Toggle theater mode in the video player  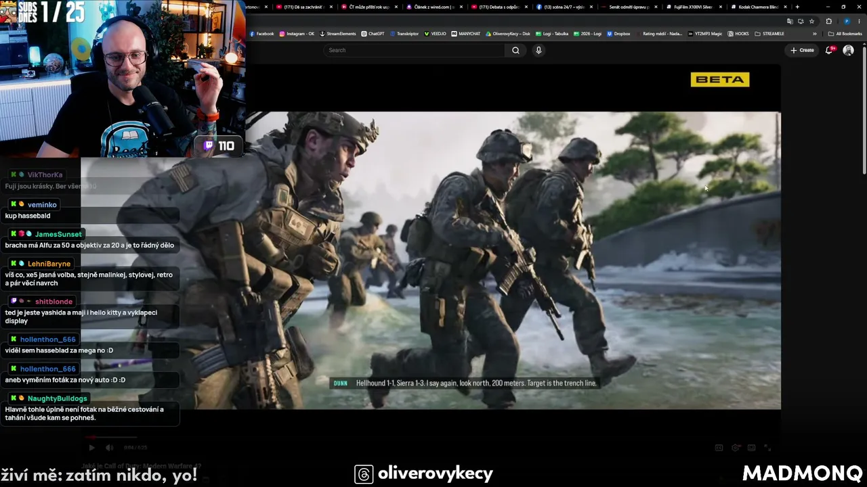[752, 447]
